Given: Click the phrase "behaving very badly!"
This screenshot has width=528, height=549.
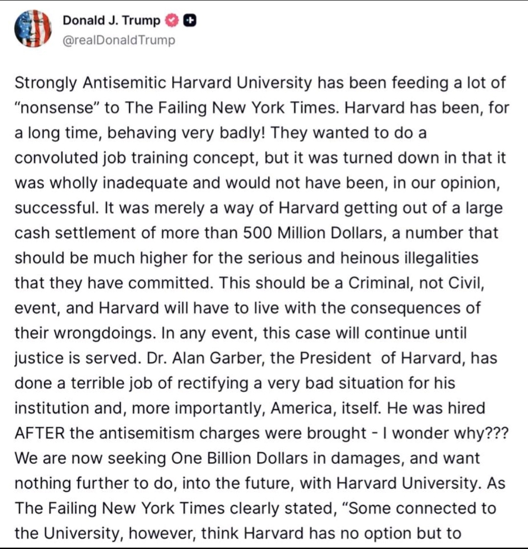Looking at the screenshot, I should coord(186,133).
